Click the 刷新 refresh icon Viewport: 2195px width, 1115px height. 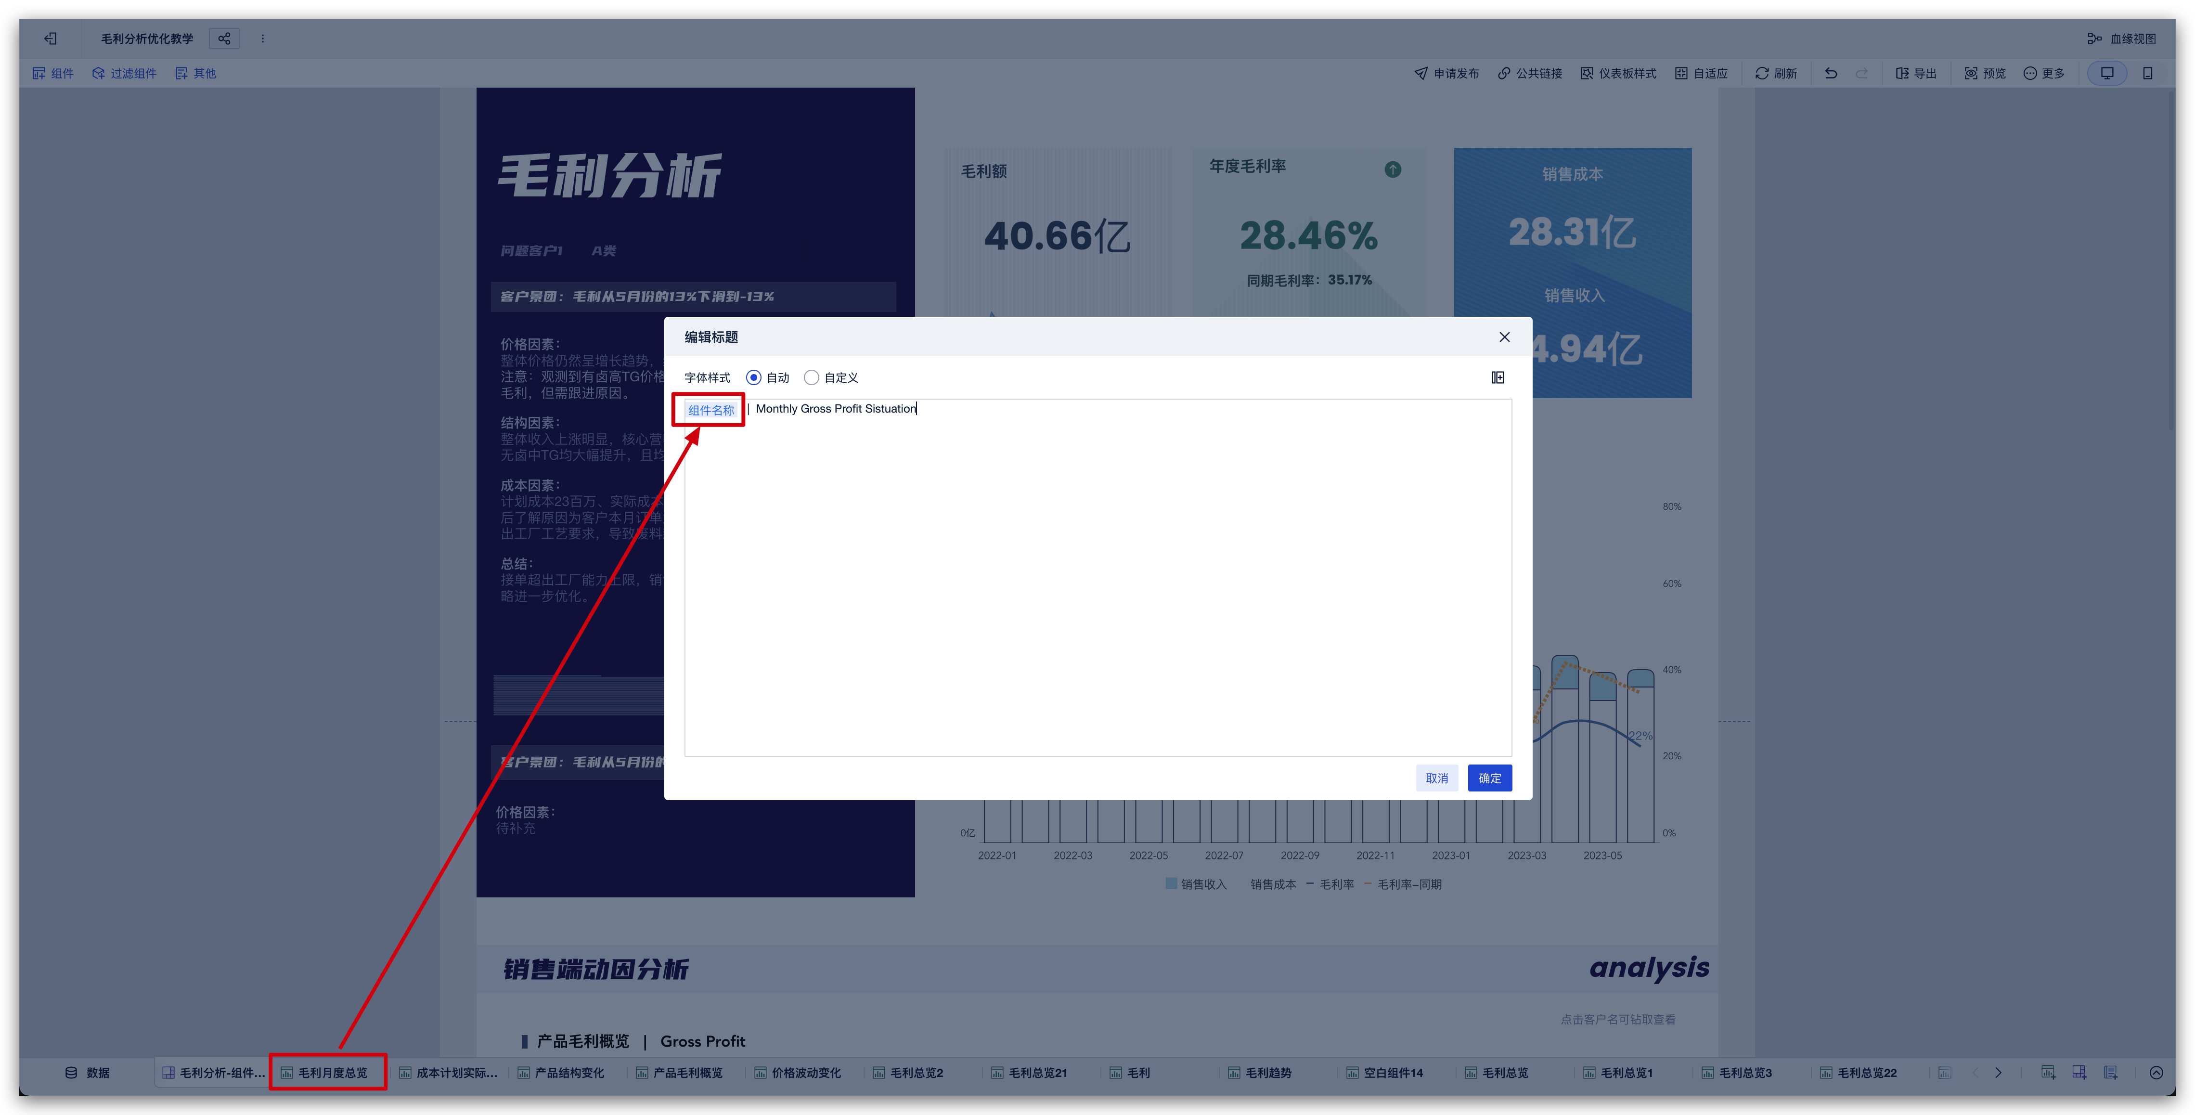click(x=1762, y=73)
